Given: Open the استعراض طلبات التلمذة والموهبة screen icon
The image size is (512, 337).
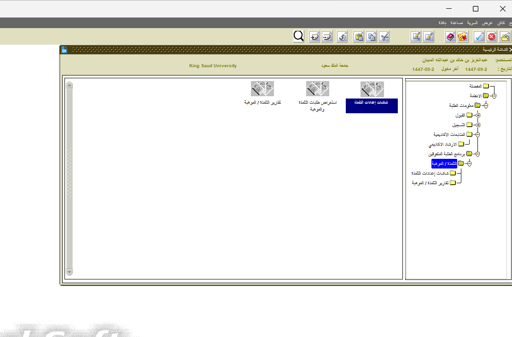Looking at the screenshot, I should (x=317, y=89).
